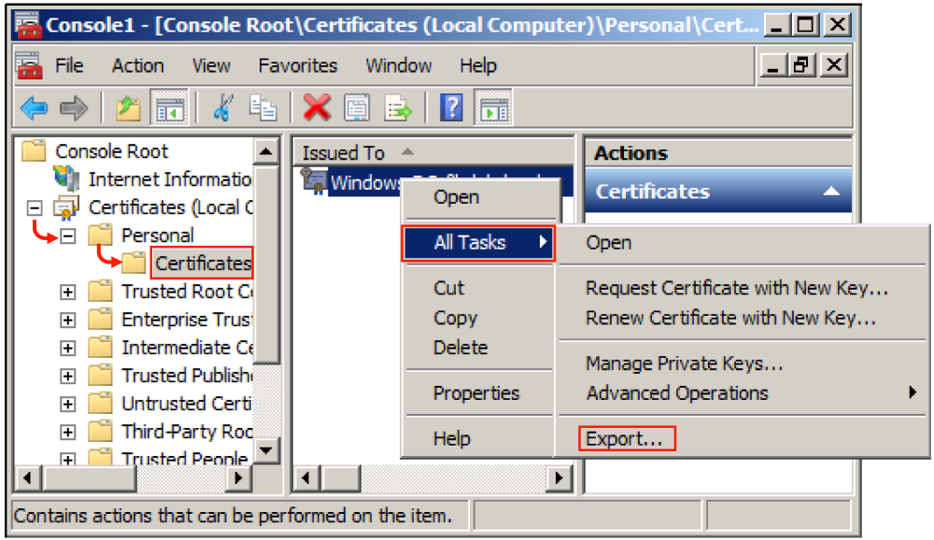Click the Back arrow toolbar icon
Screen dimensions: 934x540
tap(34, 109)
